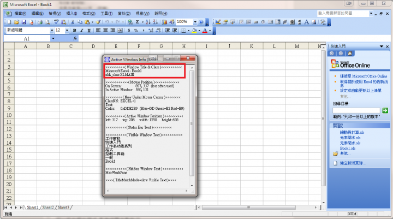Toggle Underline formatting
393x219 pixels.
coord(89,31)
